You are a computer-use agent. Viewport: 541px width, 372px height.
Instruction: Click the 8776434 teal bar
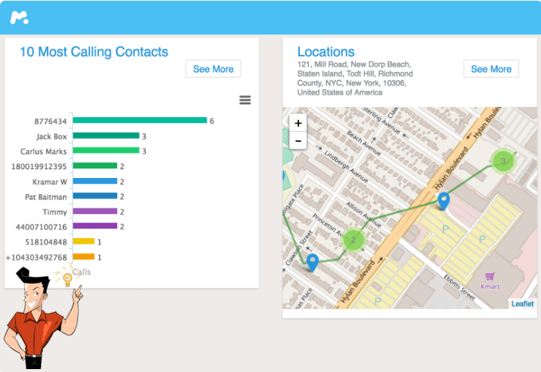pyautogui.click(x=139, y=121)
